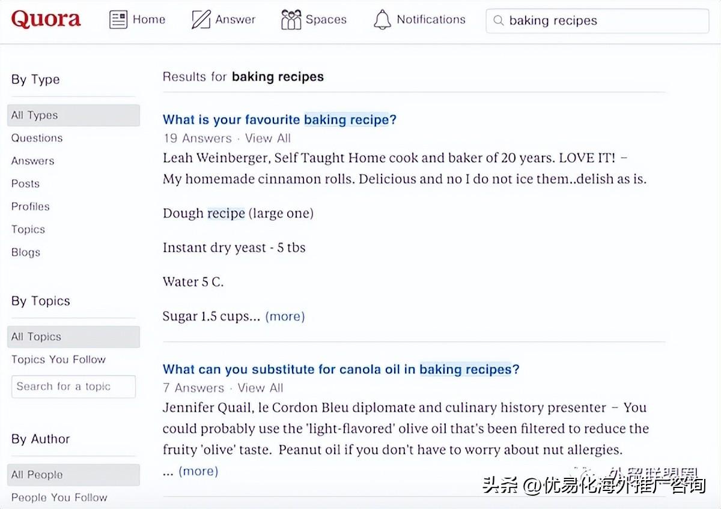This screenshot has width=721, height=509.
Task: Filter results by Questions
Action: [x=37, y=138]
